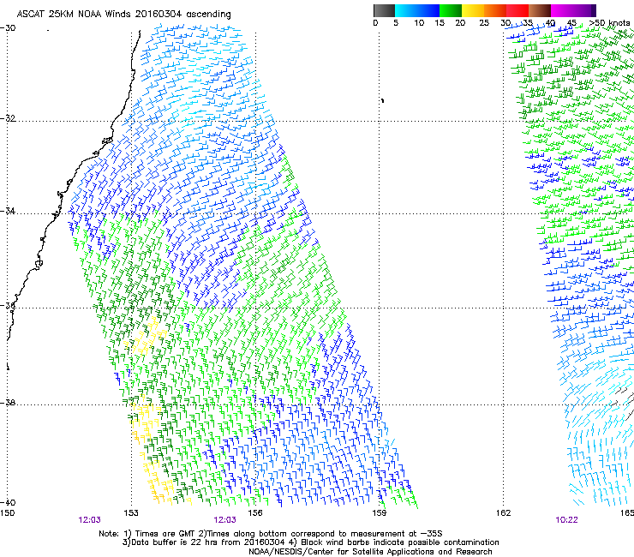Click the note line 'Times are GMT'

[x=271, y=534]
